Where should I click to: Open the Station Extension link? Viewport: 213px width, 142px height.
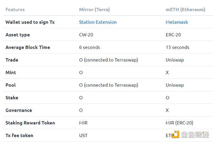click(x=98, y=22)
